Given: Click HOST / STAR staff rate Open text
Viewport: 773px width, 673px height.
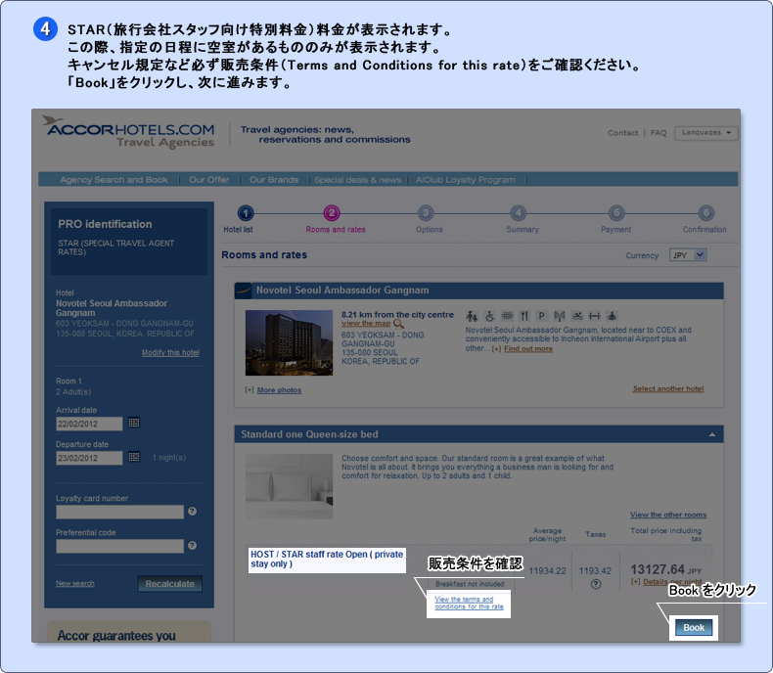Looking at the screenshot, I should click(x=327, y=560).
